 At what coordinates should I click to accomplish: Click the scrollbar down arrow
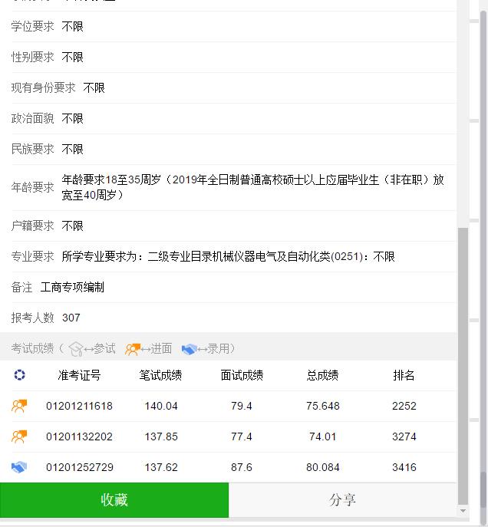coord(463,511)
